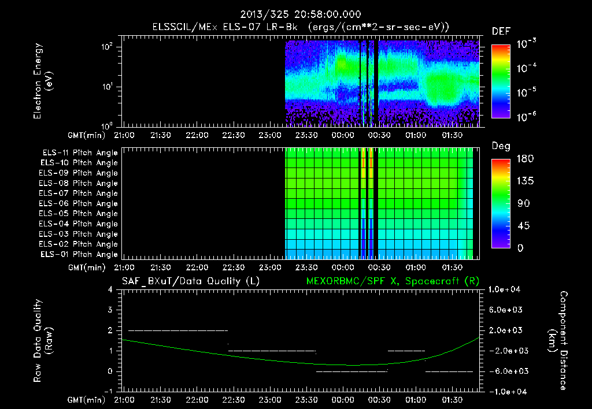The height and width of the screenshot is (409, 592).
Task: Click the 01:30 tick under the data quality panel
Action: (452, 400)
